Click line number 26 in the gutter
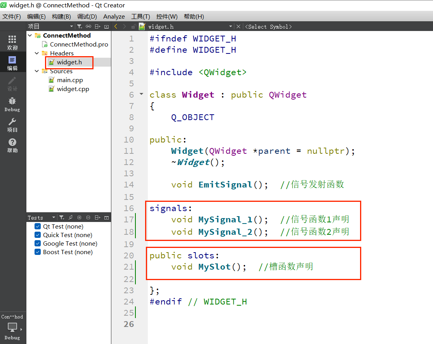Viewport: 433px width, 344px height. click(129, 324)
